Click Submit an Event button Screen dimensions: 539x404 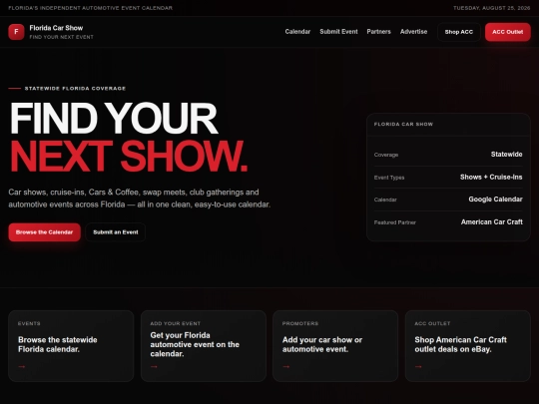tap(116, 232)
